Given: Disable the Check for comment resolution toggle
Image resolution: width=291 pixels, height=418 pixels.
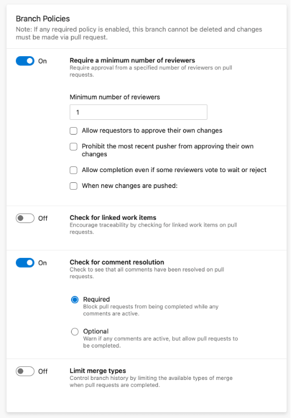Looking at the screenshot, I should [x=25, y=263].
